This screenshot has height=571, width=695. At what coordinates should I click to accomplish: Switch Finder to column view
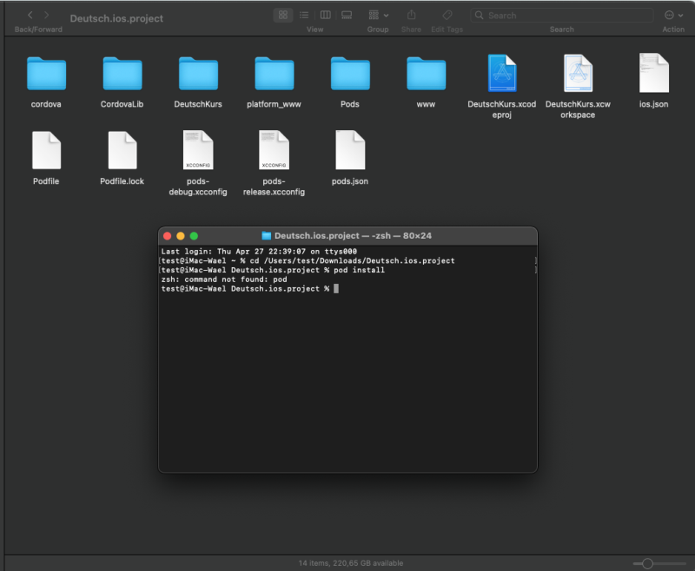pyautogui.click(x=325, y=15)
